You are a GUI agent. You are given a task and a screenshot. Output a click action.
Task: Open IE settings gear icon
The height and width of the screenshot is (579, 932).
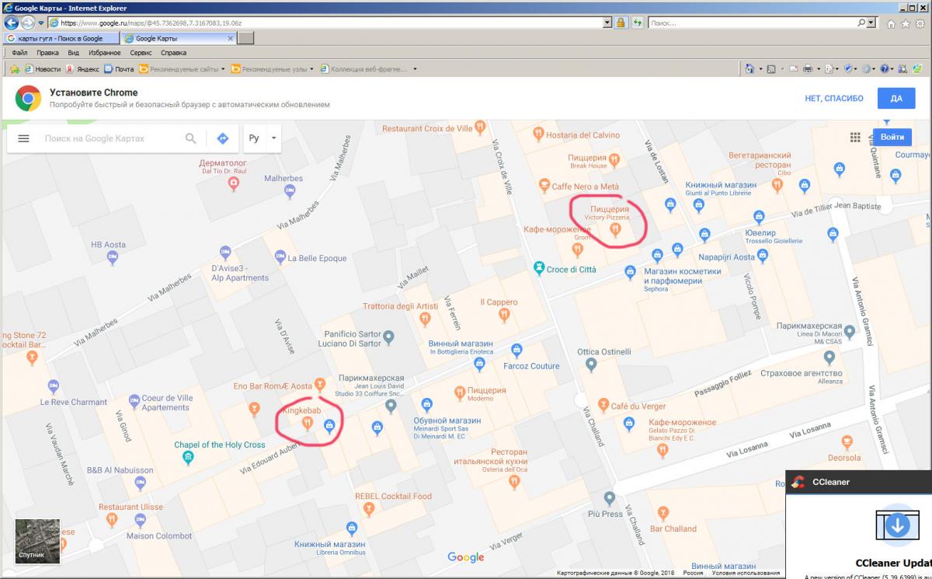(x=920, y=23)
